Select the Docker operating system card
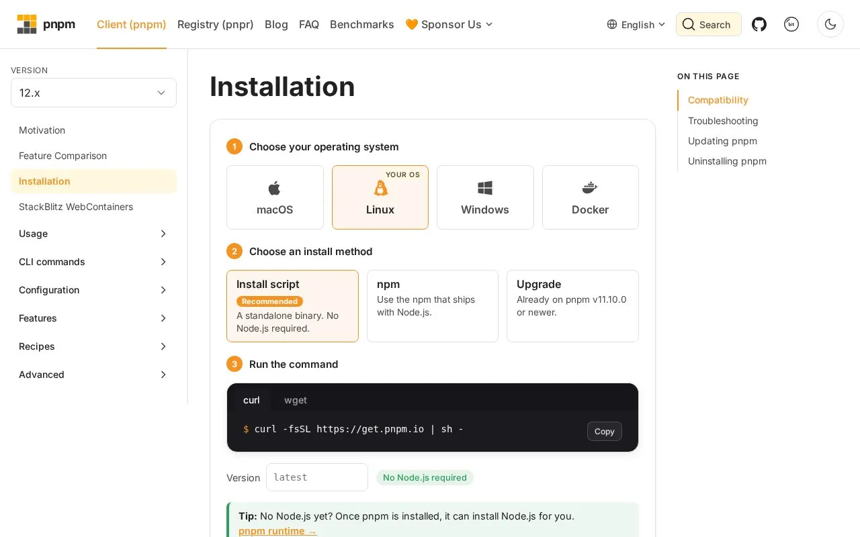The image size is (860, 537). (x=591, y=197)
